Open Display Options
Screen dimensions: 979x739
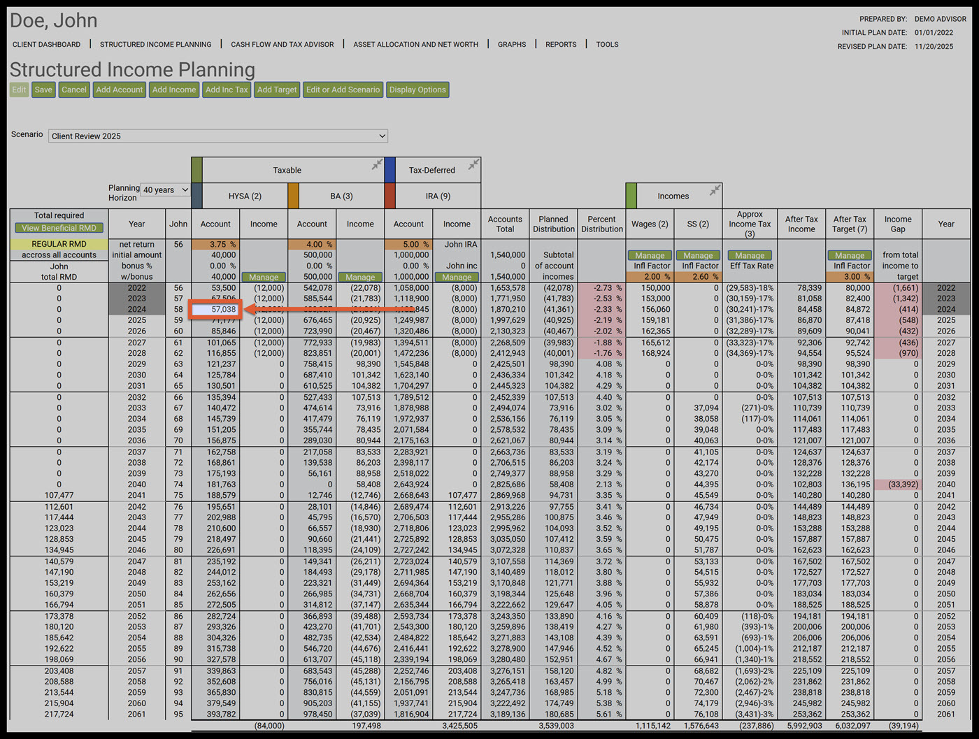(x=417, y=89)
